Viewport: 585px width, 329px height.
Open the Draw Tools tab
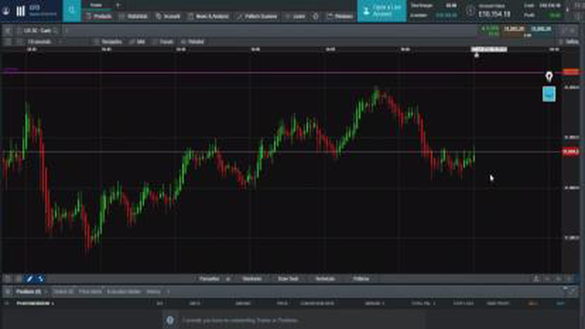coord(288,279)
